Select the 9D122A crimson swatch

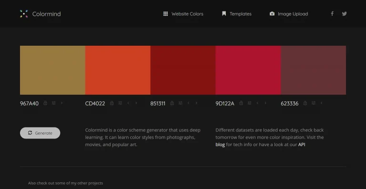pyautogui.click(x=248, y=70)
